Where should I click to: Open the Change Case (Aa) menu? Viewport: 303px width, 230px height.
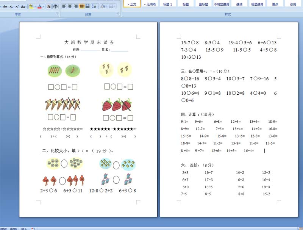(23, 6)
